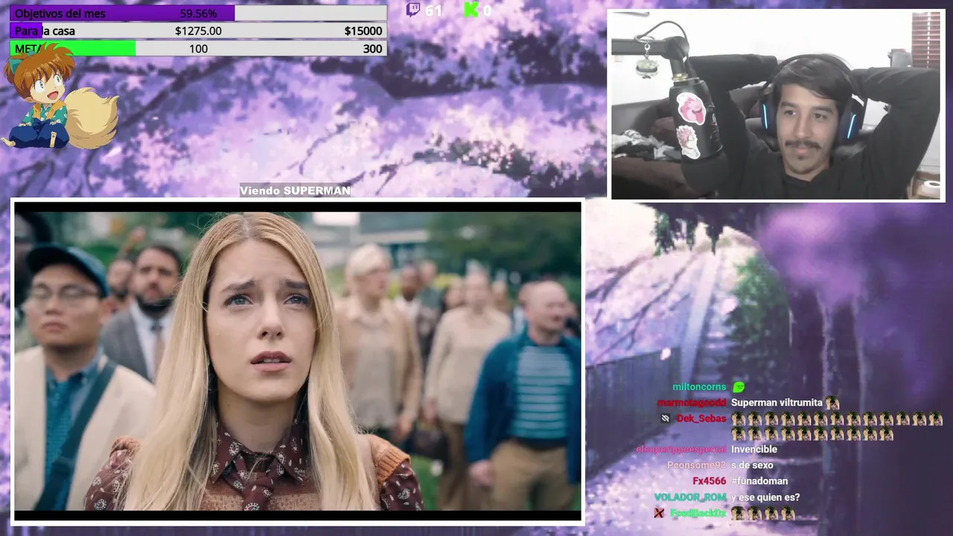Click the '100' META current value
The height and width of the screenshot is (536, 953).
coord(198,48)
